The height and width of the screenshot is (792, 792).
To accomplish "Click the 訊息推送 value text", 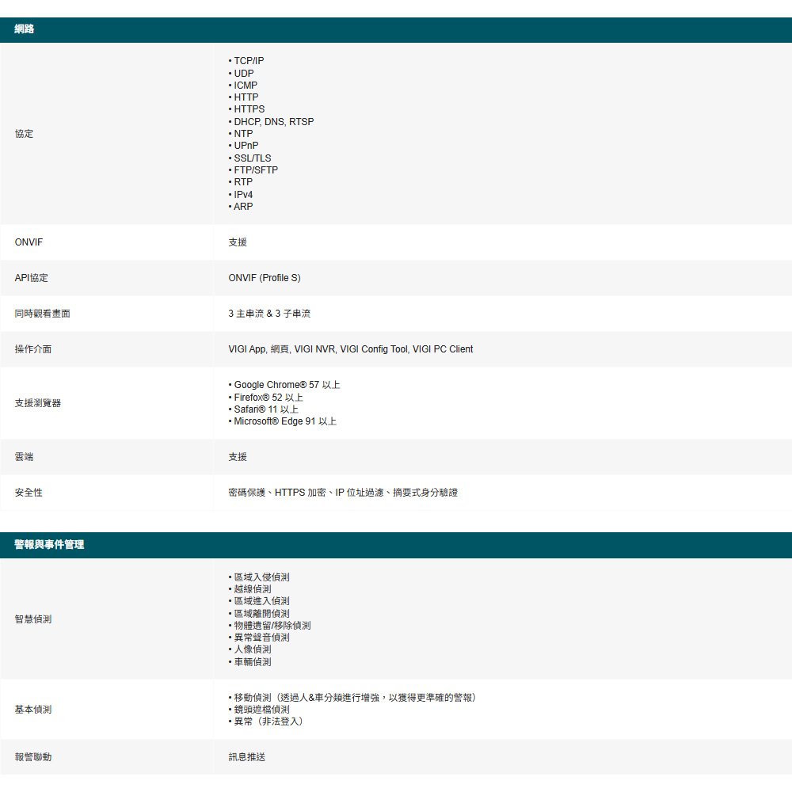I will point(247,757).
